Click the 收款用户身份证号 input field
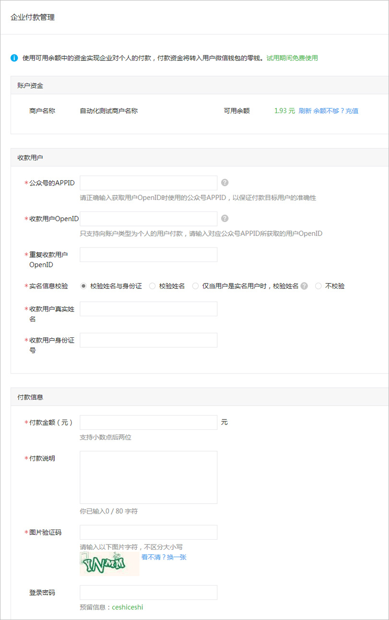The width and height of the screenshot is (389, 620). pos(148,340)
